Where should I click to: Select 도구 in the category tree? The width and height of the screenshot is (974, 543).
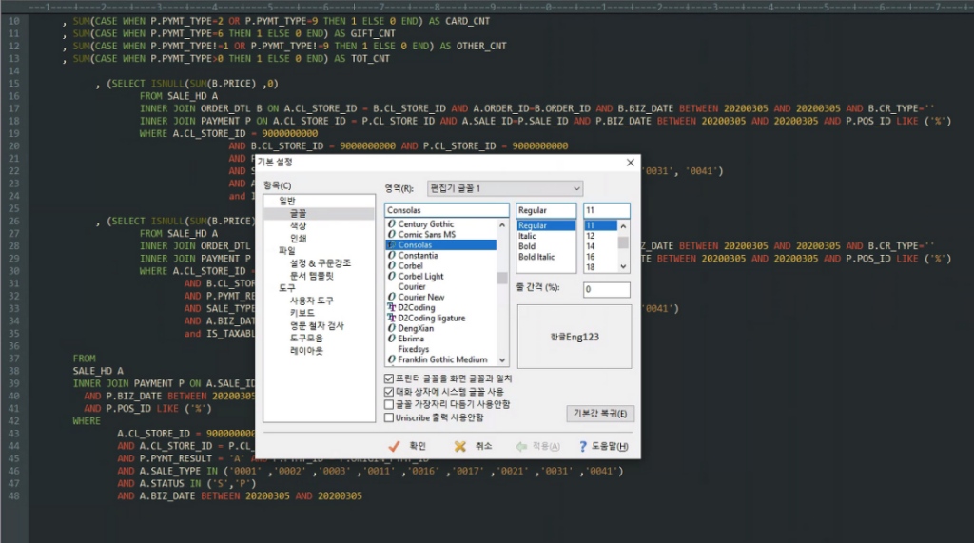point(287,287)
